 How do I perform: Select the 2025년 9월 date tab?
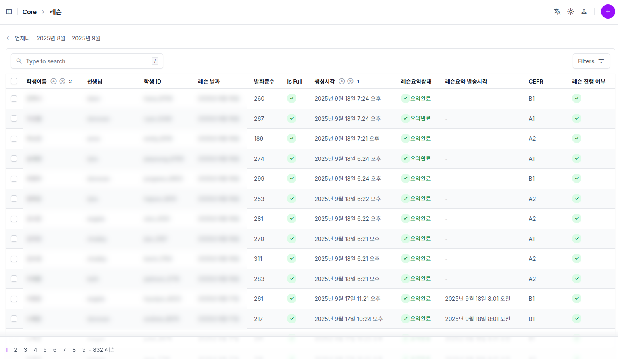pos(86,38)
